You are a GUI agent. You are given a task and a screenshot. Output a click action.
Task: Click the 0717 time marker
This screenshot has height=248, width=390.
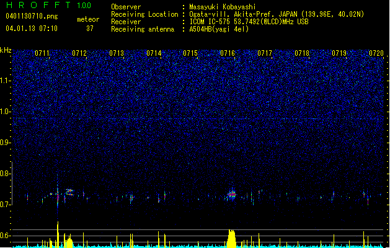coord(265,53)
